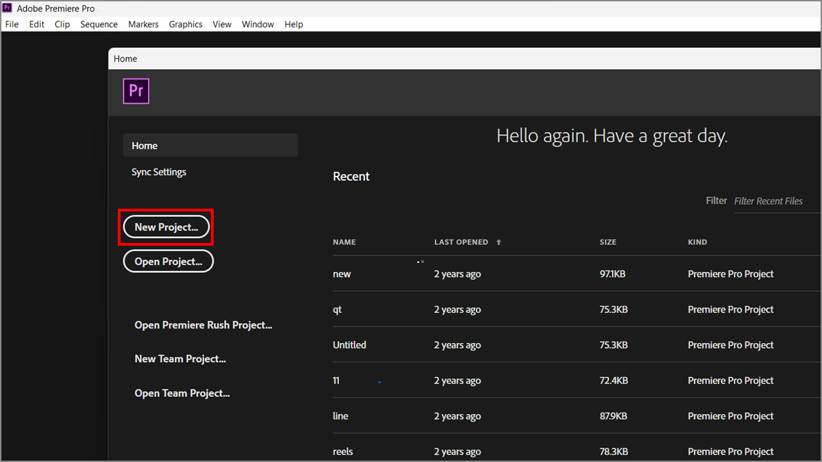Click the Open Project button

(169, 261)
